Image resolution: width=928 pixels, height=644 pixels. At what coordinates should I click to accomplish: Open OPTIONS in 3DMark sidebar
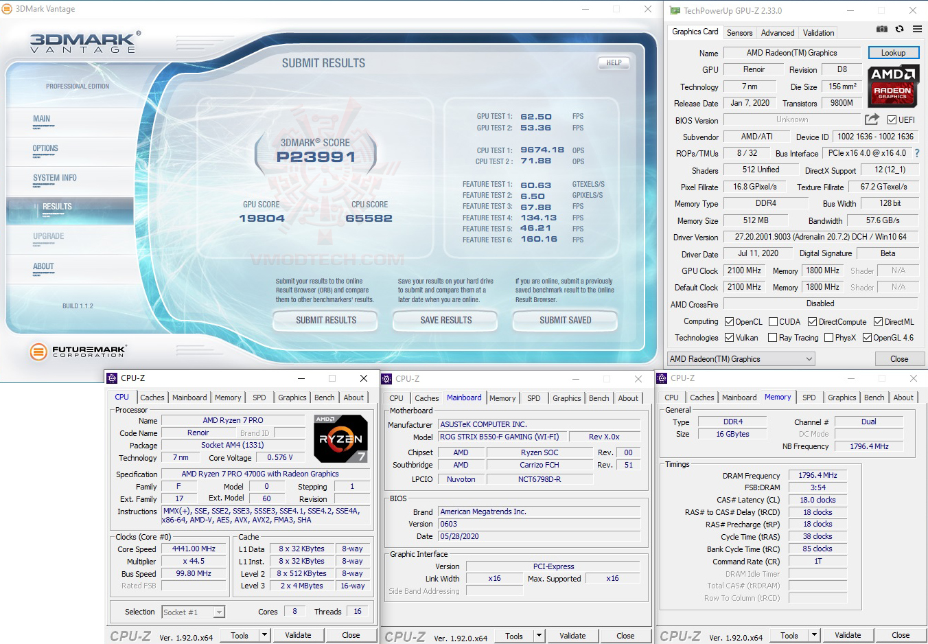[45, 148]
